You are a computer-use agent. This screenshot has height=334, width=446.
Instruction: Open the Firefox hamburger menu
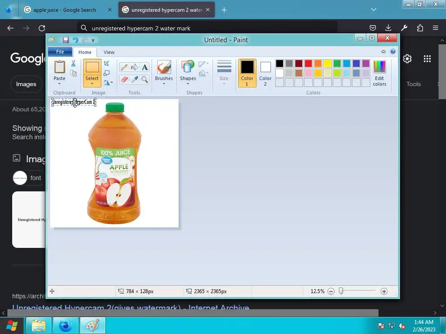436,28
